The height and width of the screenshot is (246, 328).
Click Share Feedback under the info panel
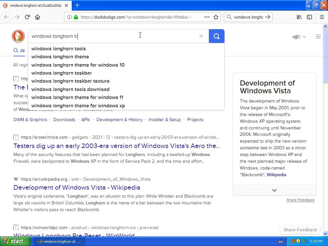tap(300, 200)
